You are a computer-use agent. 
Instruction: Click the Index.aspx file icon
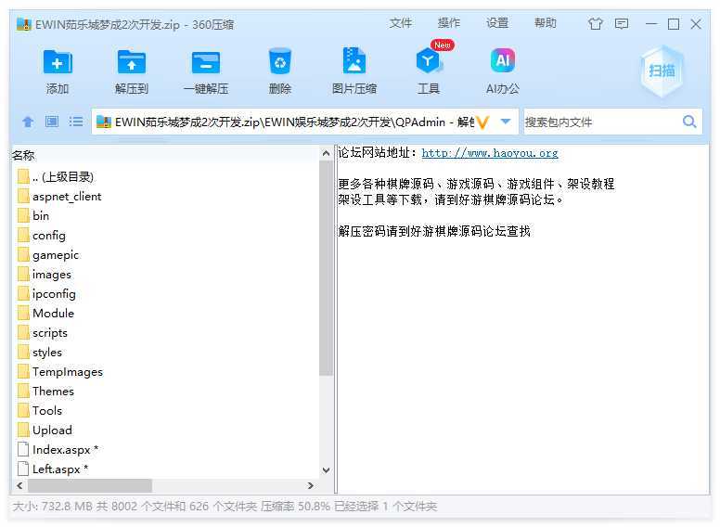pos(23,449)
